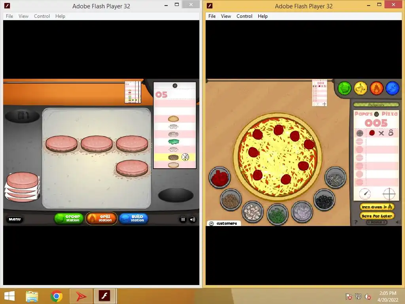
Task: Open View menu in burger game window
Action: (x=23, y=16)
